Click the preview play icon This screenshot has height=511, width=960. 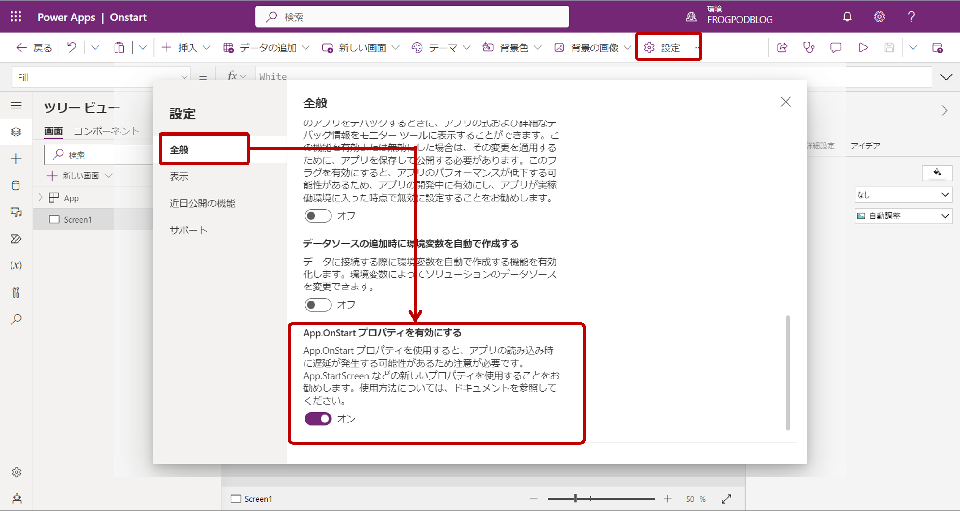[x=863, y=47]
